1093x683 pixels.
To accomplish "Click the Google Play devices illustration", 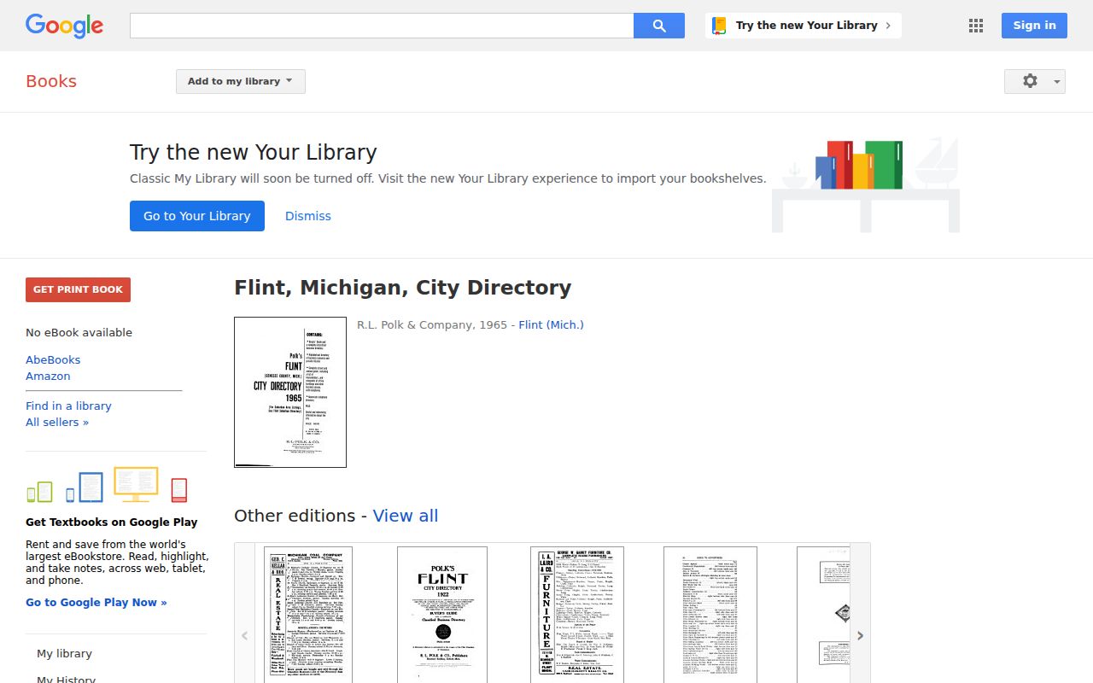I will (x=107, y=485).
